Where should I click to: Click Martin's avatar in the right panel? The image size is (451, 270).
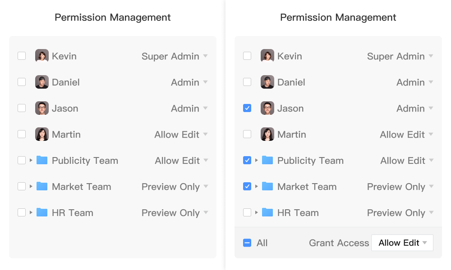click(x=267, y=134)
